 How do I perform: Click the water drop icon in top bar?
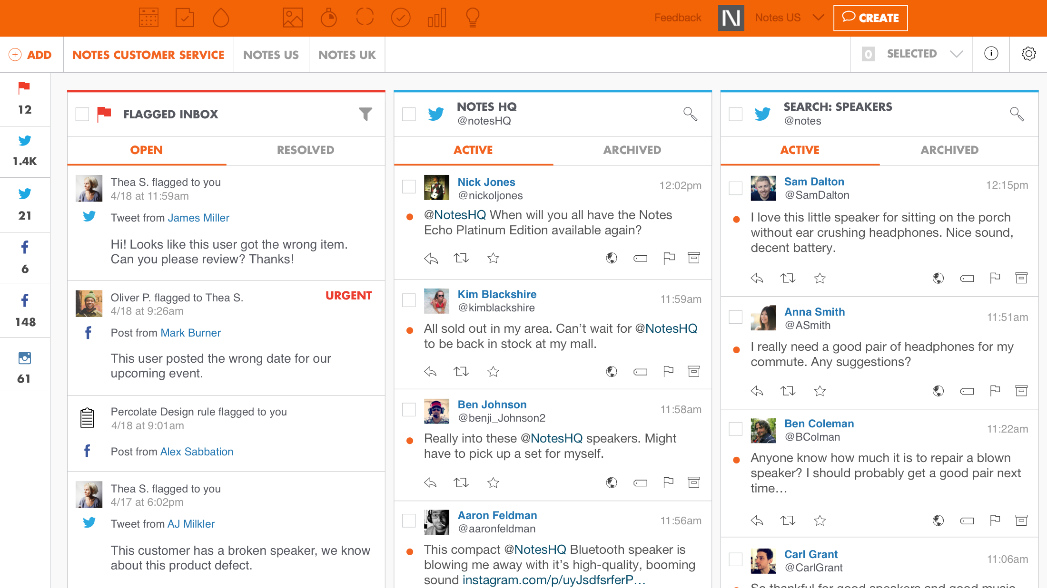pyautogui.click(x=221, y=18)
